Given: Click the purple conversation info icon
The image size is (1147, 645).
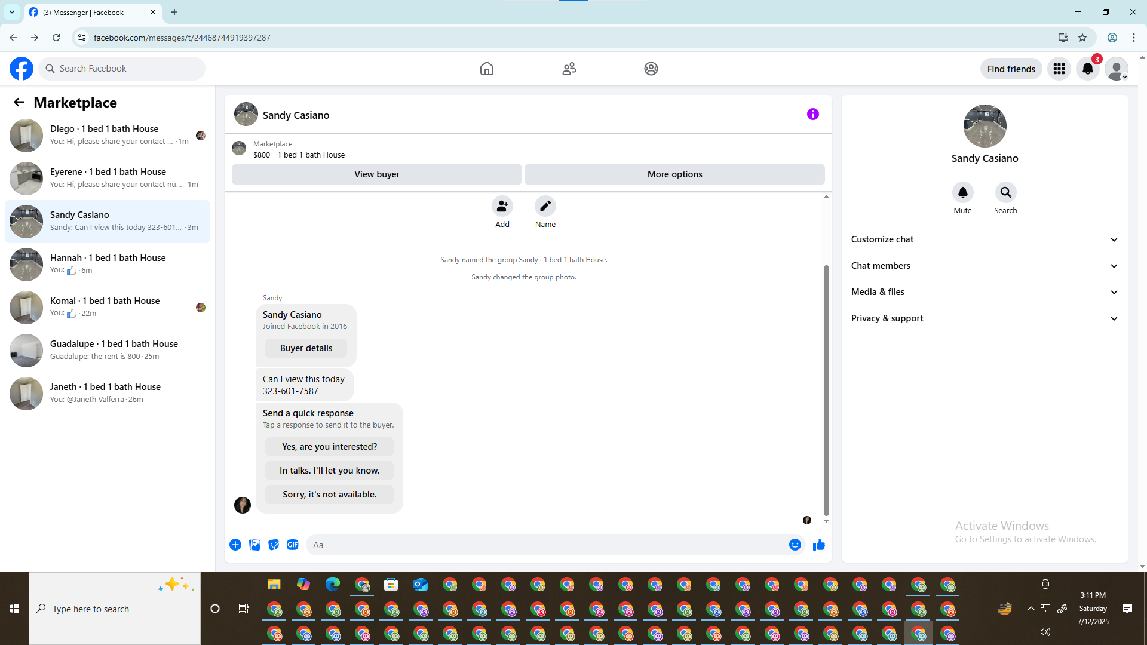Looking at the screenshot, I should pos(812,114).
